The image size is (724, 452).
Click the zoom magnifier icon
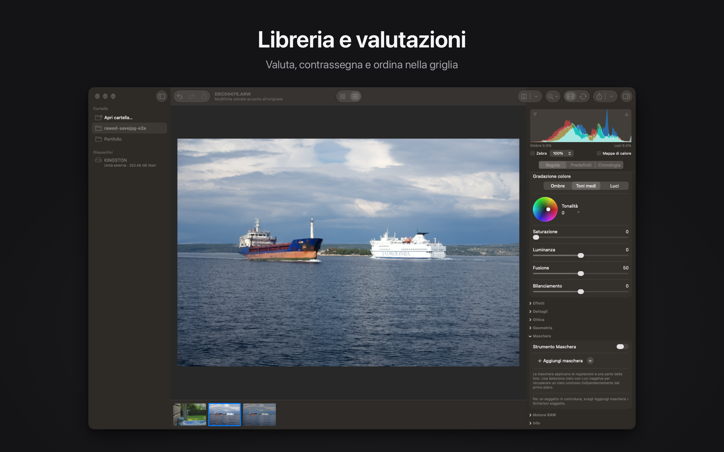click(551, 96)
